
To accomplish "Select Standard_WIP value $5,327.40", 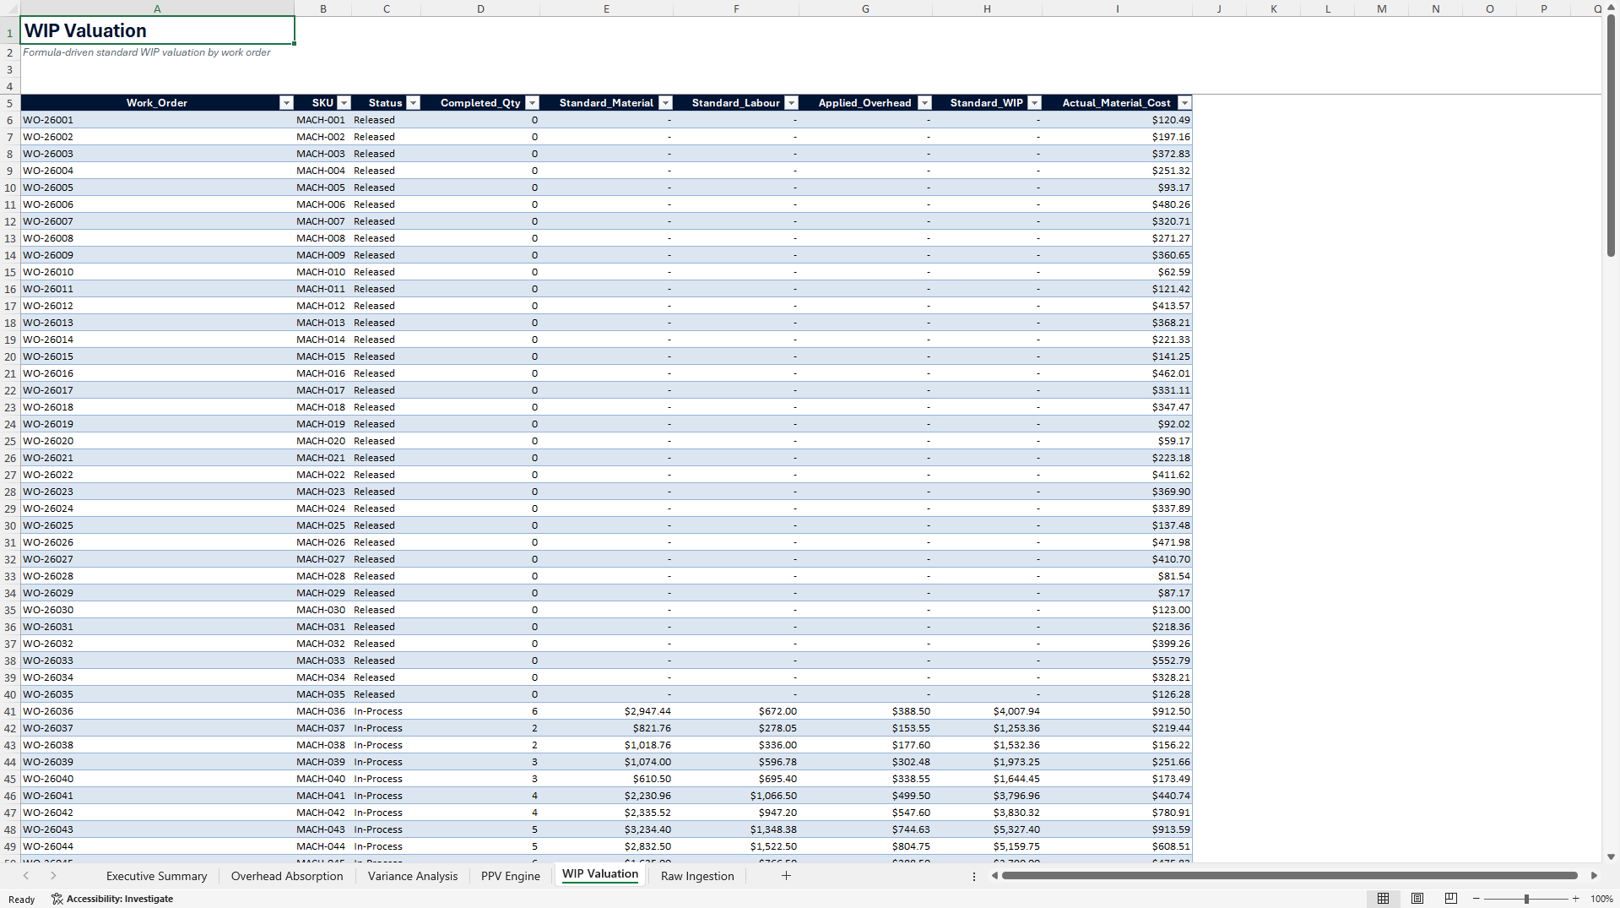I will 987,829.
